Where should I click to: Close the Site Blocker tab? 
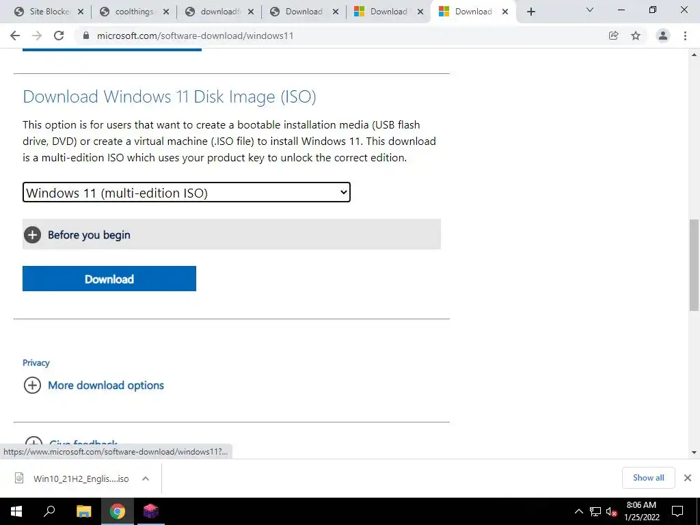[81, 12]
